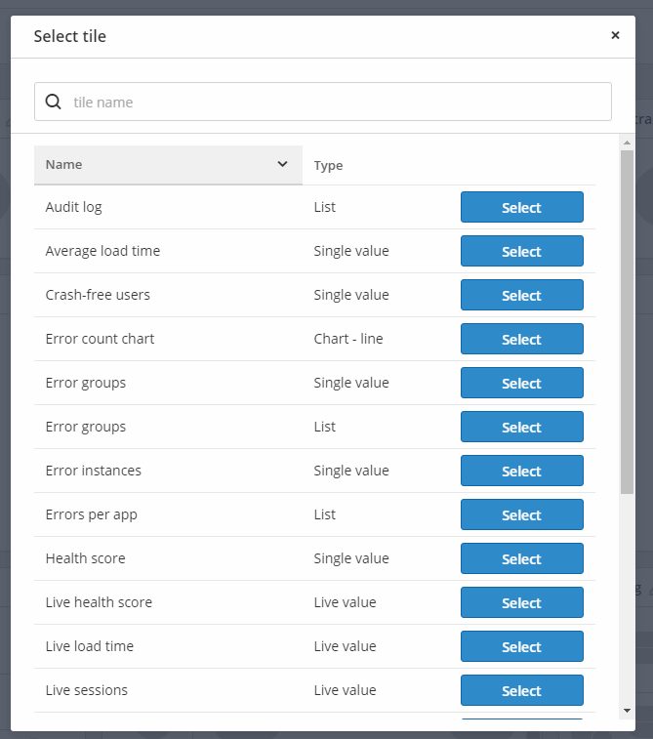The width and height of the screenshot is (653, 739).
Task: Close the Select tile dialog
Action: (615, 35)
